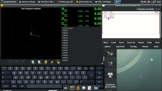
Task: Clear the live plot with the broom icon
Action: tap(58, 62)
